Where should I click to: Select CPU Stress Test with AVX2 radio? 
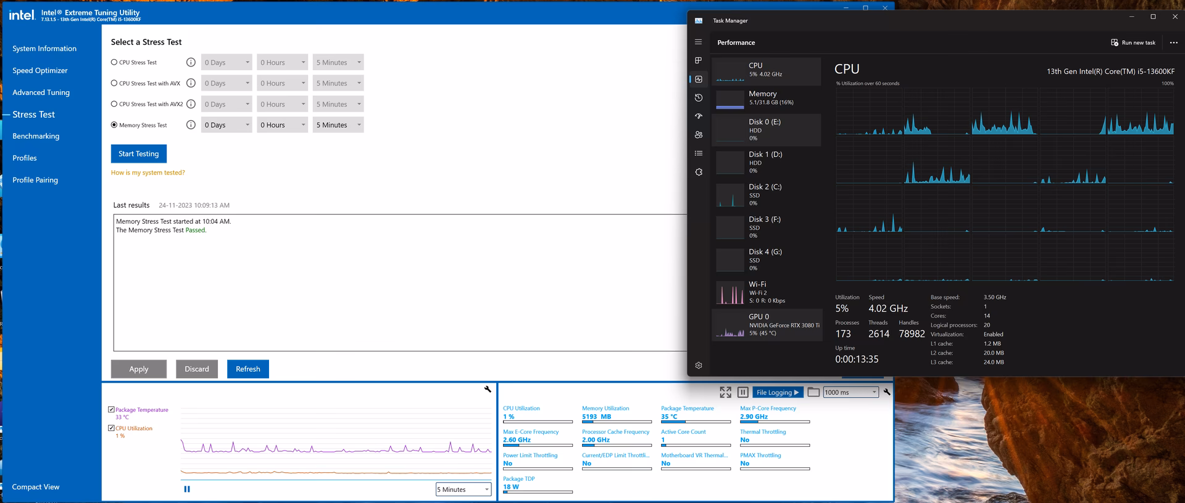114,104
